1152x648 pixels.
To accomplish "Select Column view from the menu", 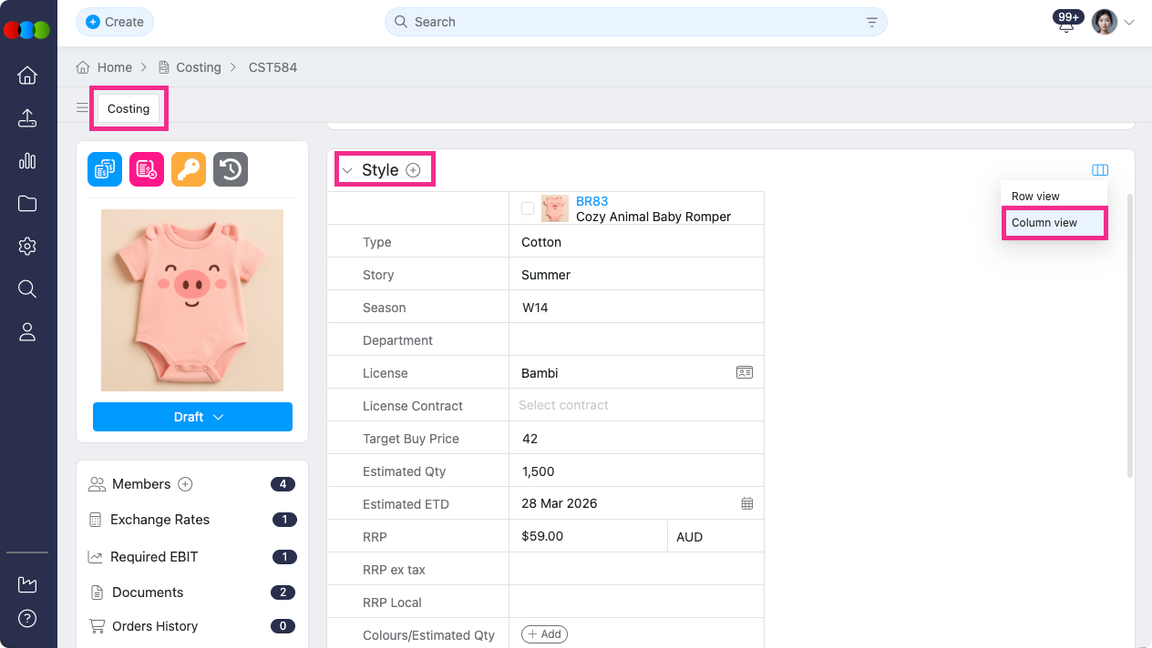I will (x=1044, y=223).
